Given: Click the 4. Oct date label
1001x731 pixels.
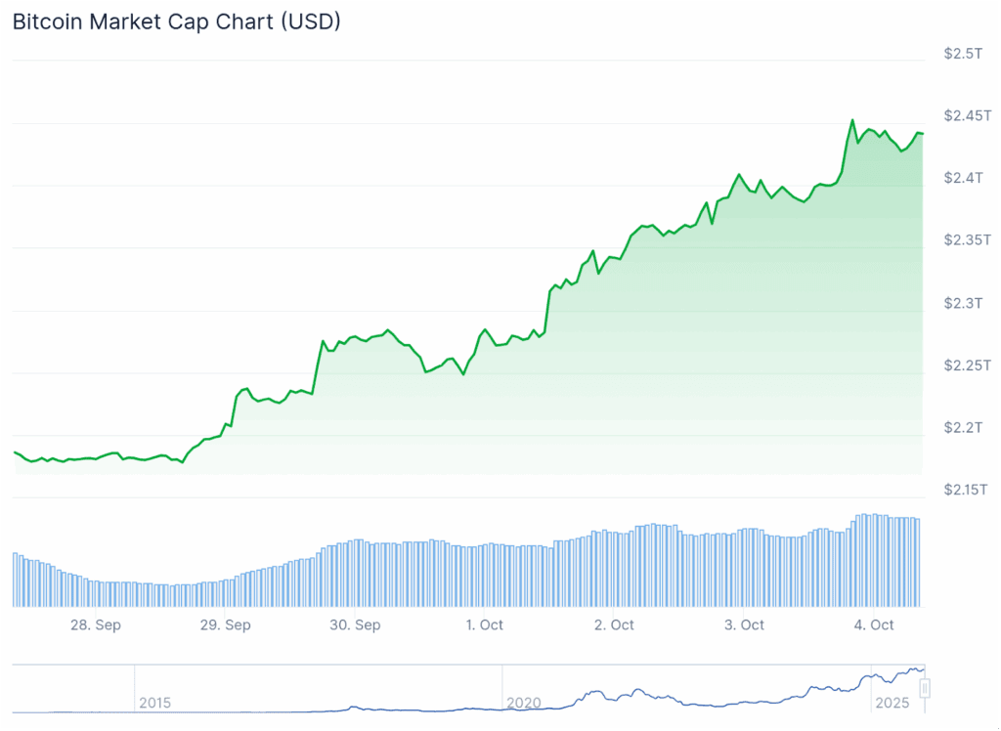Looking at the screenshot, I should [874, 625].
